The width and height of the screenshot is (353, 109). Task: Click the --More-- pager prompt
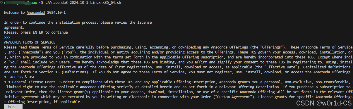(x=13, y=107)
